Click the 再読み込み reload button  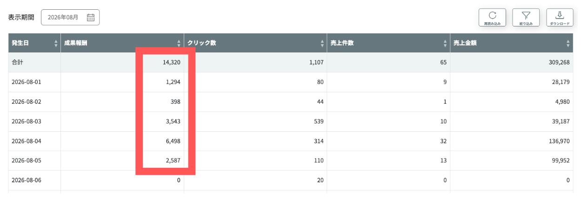tap(492, 18)
